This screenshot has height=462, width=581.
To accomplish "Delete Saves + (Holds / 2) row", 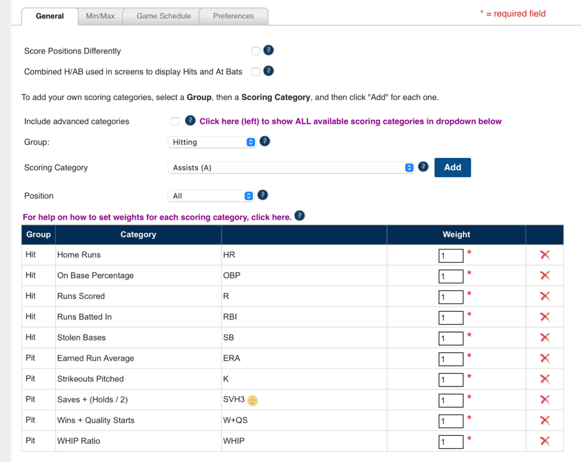I will tap(545, 400).
